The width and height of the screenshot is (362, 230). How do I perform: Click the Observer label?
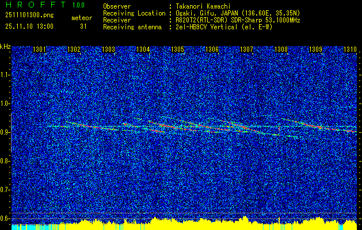(117, 6)
